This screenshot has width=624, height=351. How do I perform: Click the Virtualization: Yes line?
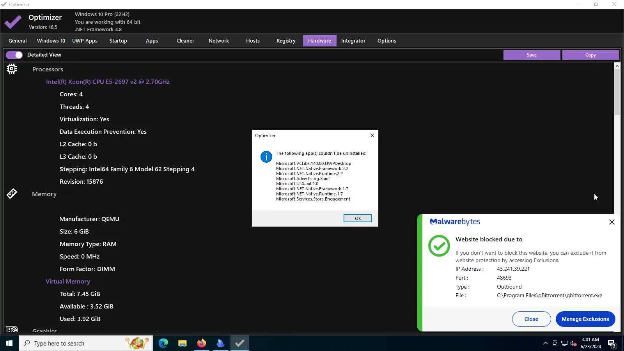84,119
